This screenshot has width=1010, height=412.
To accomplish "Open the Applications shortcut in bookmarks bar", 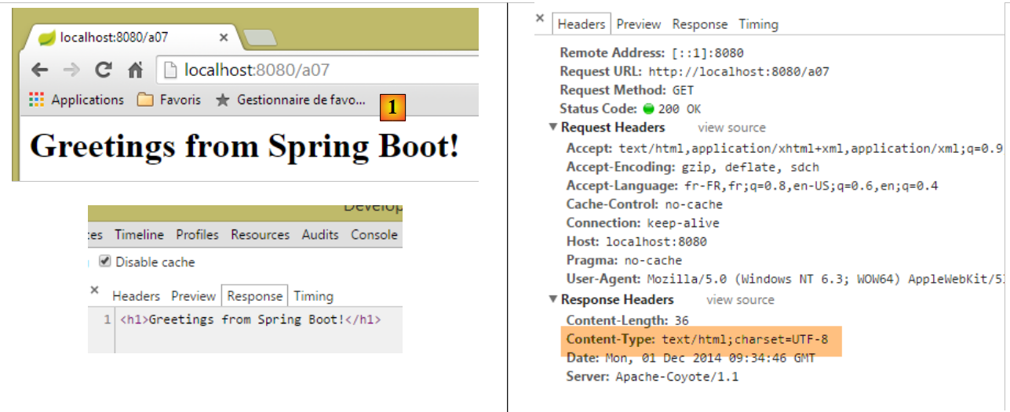I will (77, 100).
